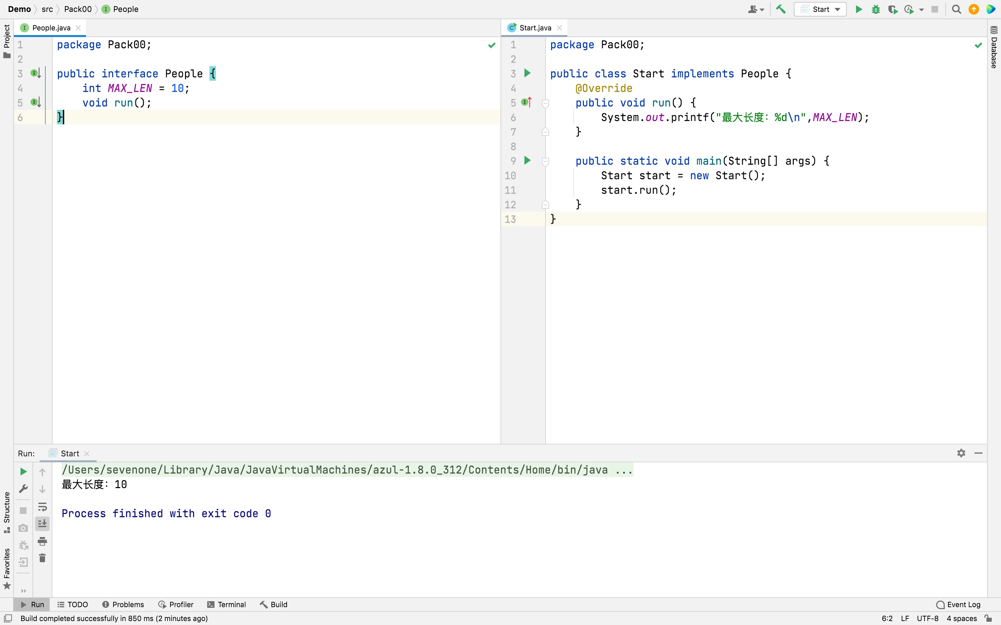The image size is (1001, 625).
Task: Toggle scroll to end in console
Action: click(42, 524)
